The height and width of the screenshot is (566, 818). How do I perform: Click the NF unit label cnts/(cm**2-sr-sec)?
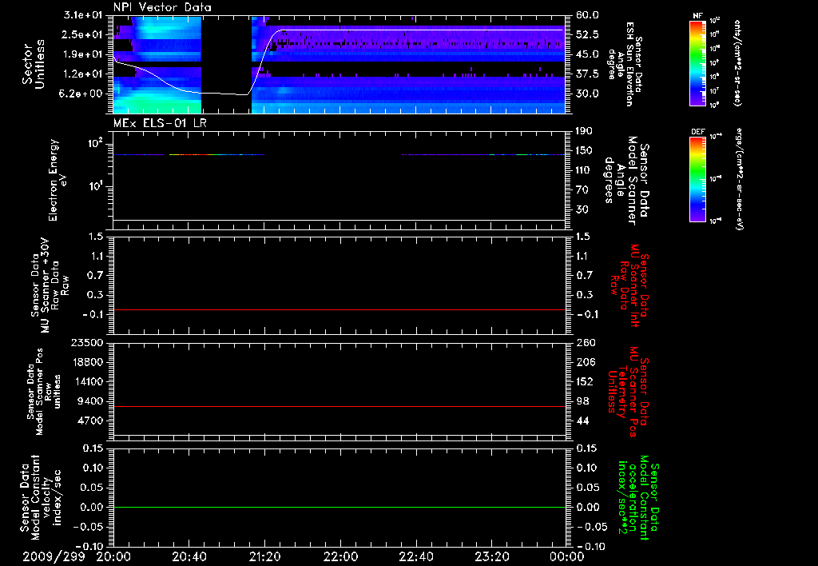737,63
